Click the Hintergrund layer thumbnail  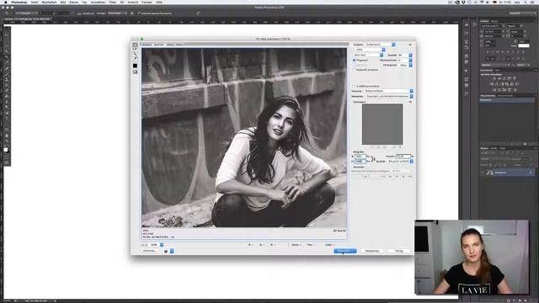click(x=489, y=173)
